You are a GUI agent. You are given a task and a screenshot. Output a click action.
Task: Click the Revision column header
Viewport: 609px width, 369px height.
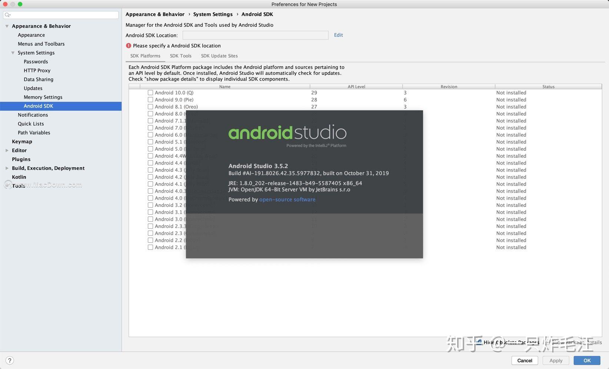click(449, 87)
